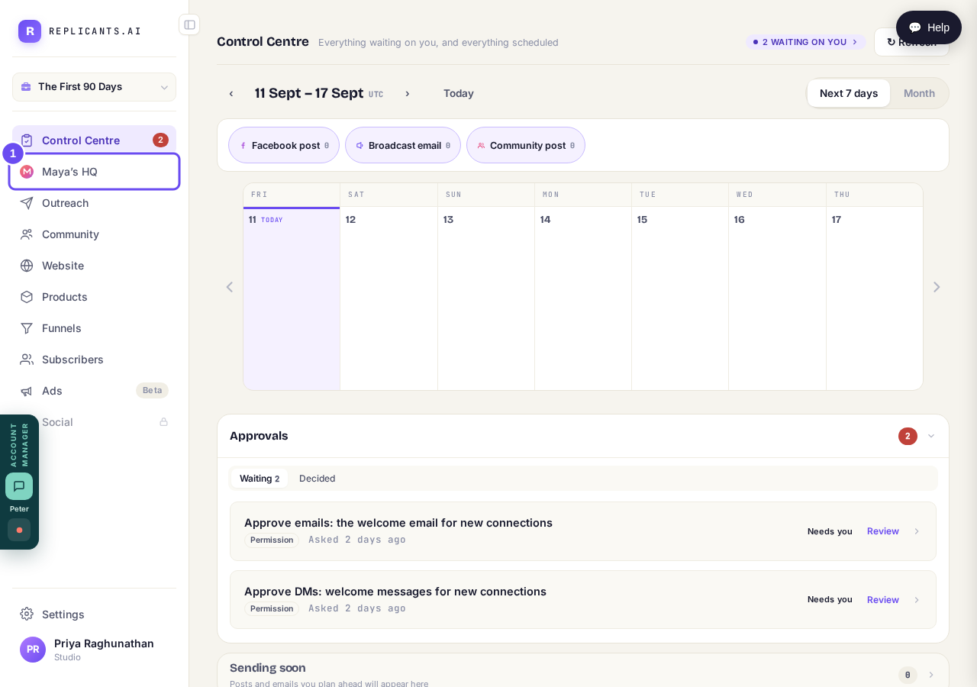Open chevron on approve emails row

pos(917,531)
